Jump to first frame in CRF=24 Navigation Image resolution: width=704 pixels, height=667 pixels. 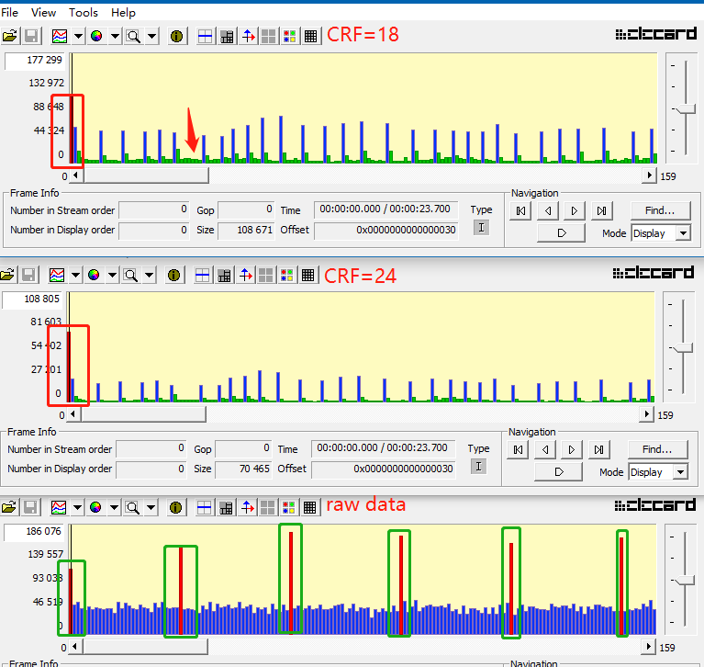(x=518, y=450)
